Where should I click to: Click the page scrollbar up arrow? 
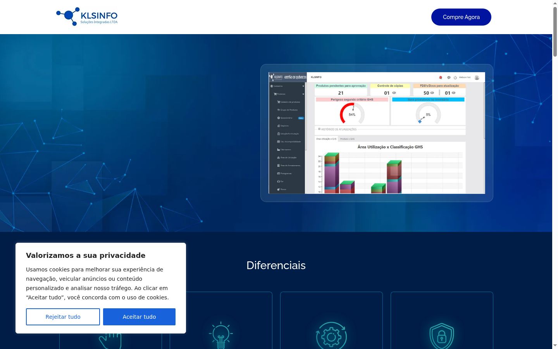pos(555,3)
